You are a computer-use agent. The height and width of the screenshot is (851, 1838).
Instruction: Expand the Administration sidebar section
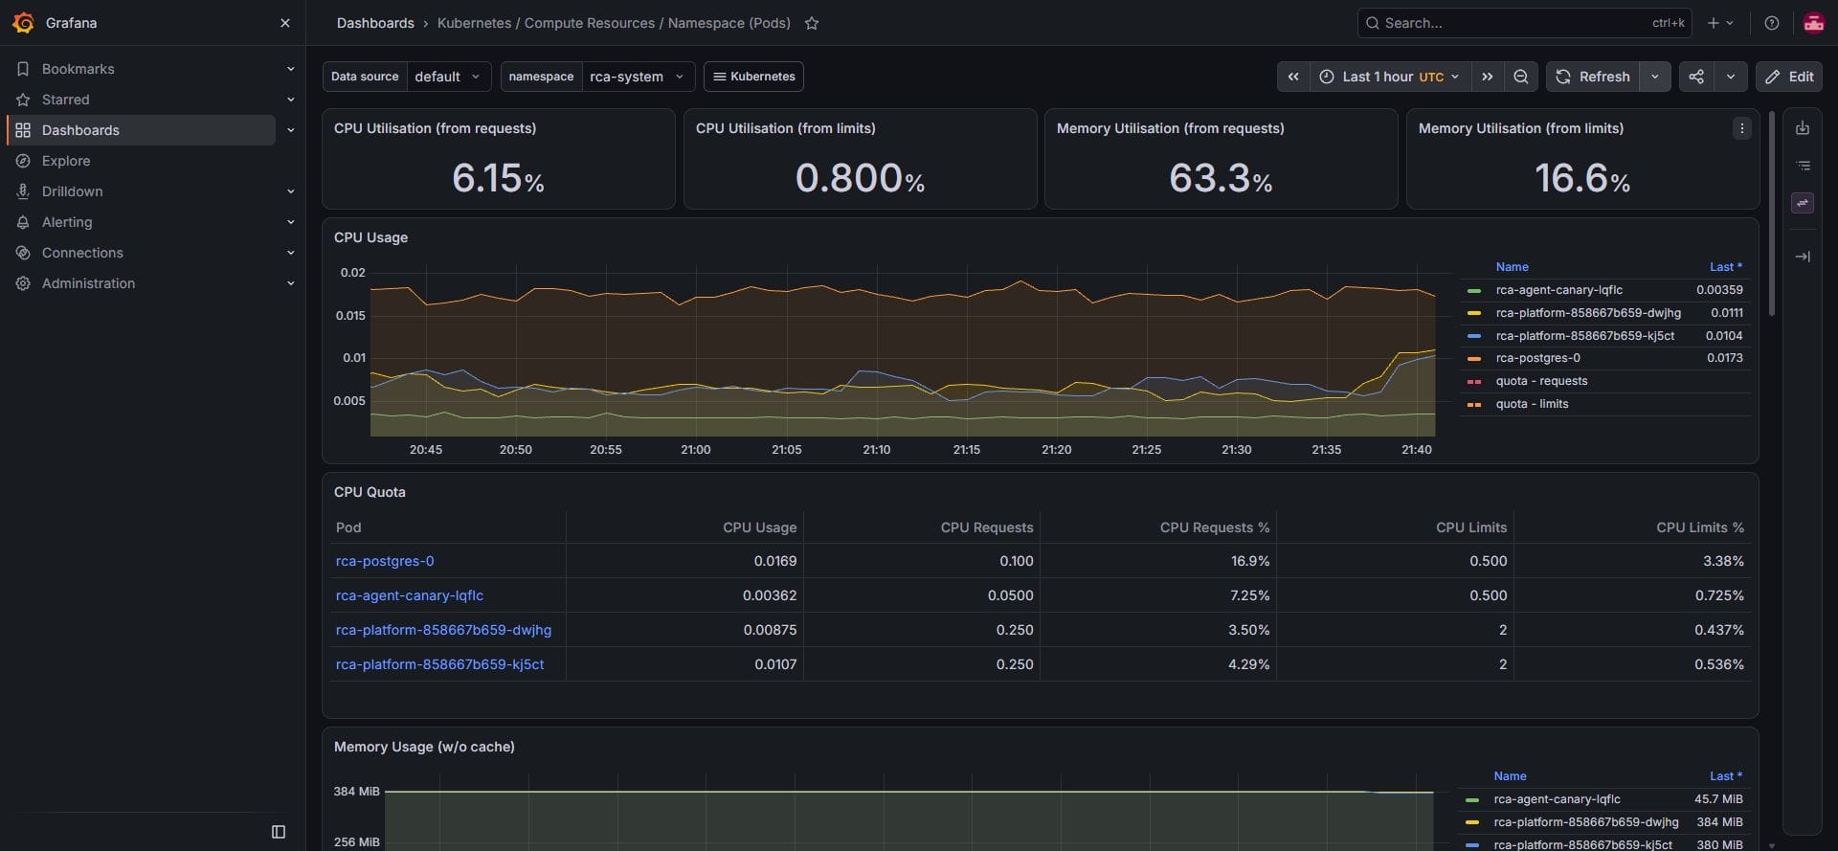(290, 283)
